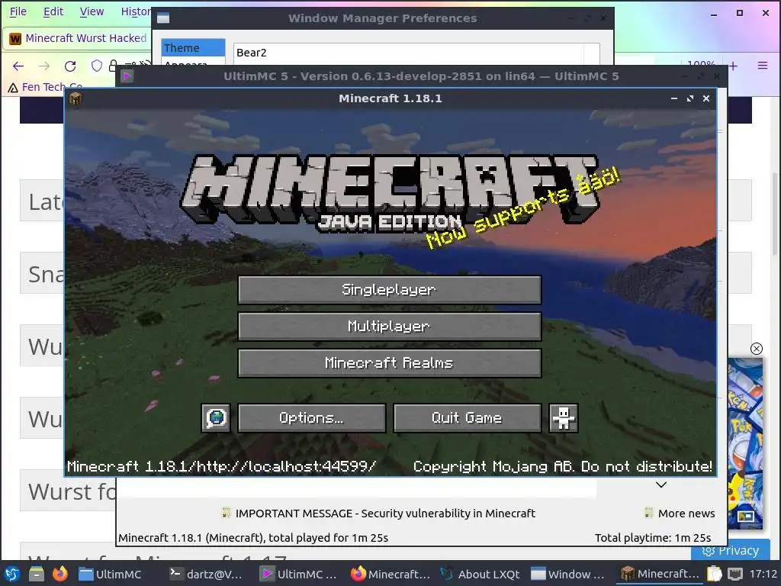Switch to the Minecraft Wurst Hacked browser tab
The height and width of the screenshot is (586, 781).
pyautogui.click(x=78, y=38)
